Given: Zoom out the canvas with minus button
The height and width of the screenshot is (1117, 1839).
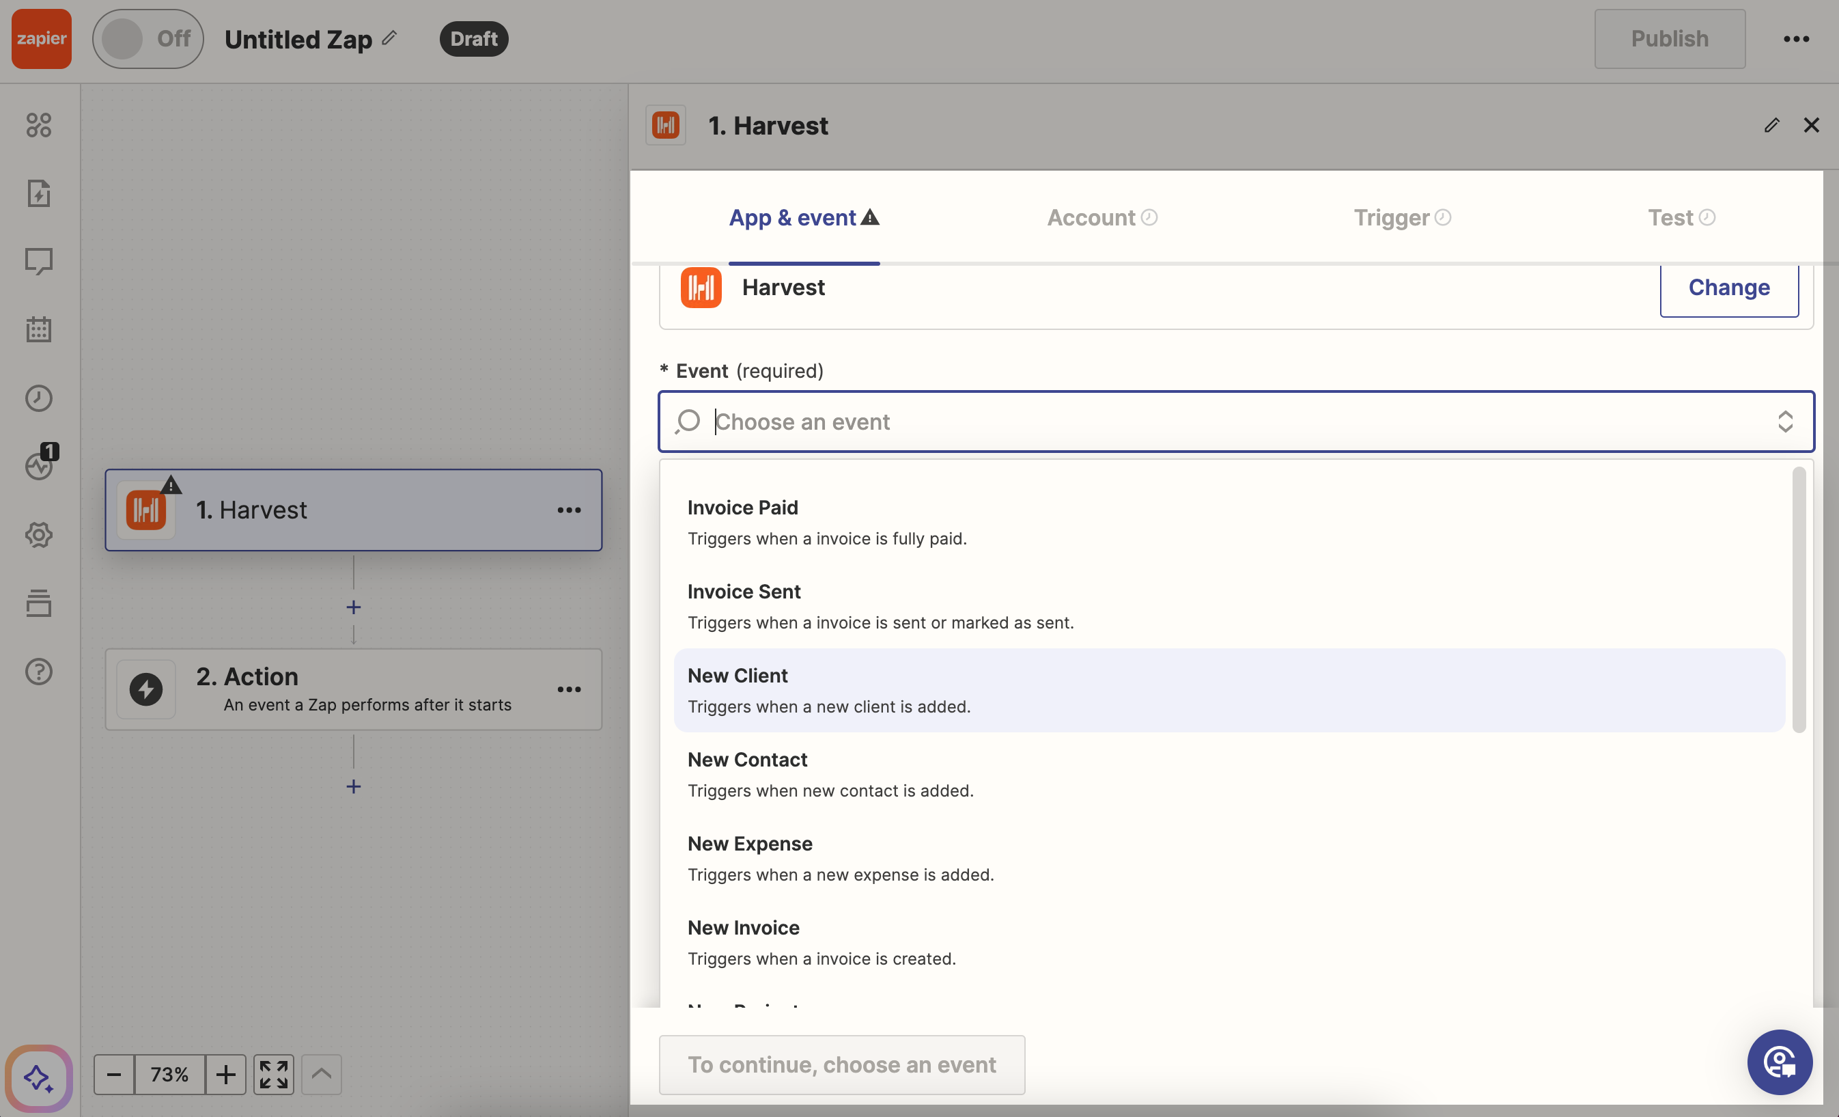Looking at the screenshot, I should [114, 1075].
